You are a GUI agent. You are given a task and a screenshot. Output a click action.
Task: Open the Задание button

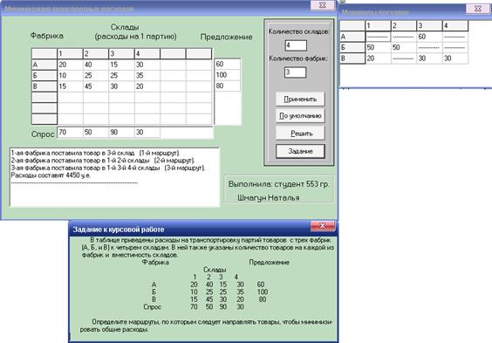coord(300,151)
